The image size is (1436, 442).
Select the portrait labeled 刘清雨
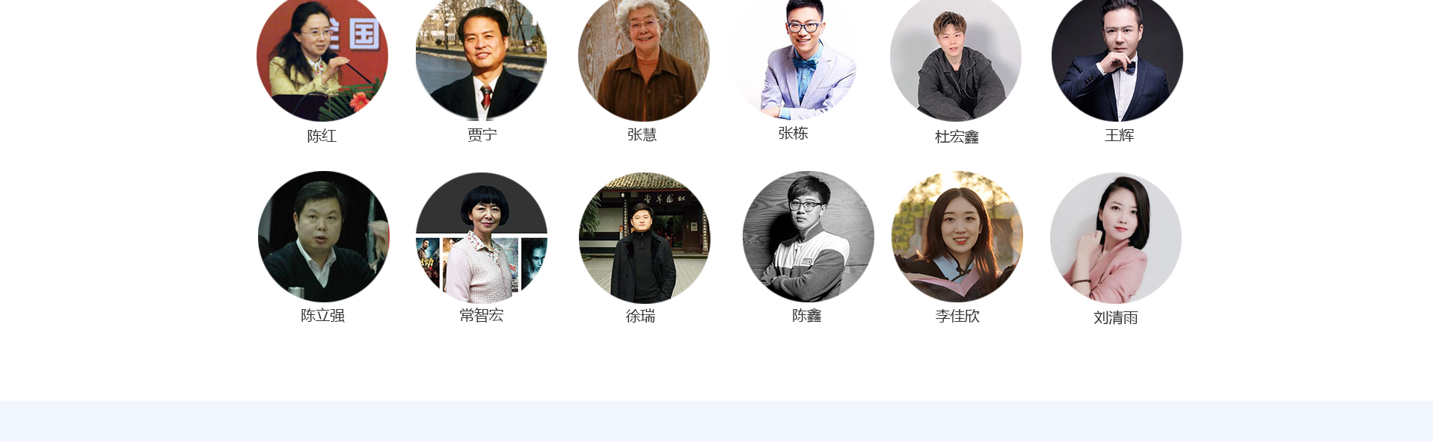point(1116,238)
